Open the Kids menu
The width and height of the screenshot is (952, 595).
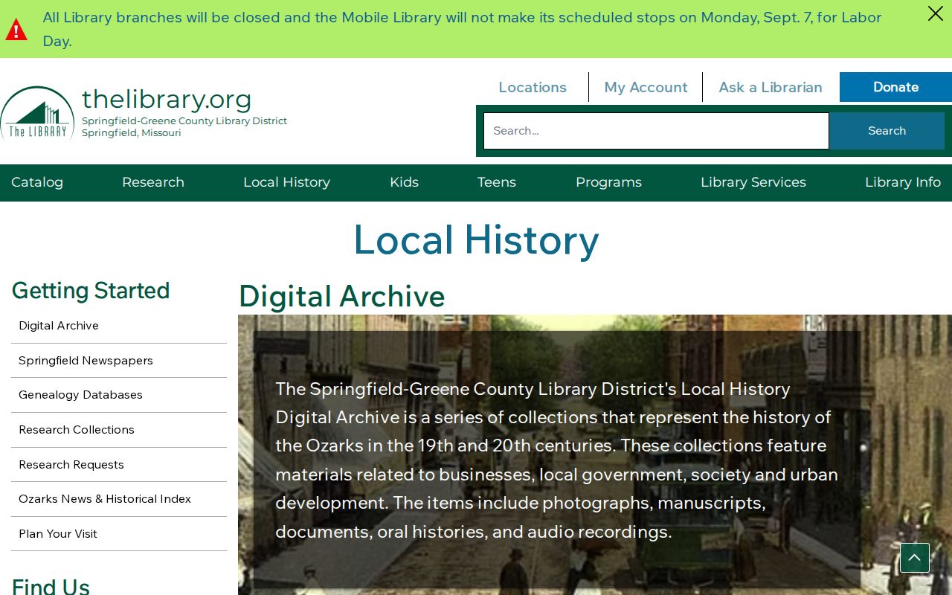[x=404, y=182]
